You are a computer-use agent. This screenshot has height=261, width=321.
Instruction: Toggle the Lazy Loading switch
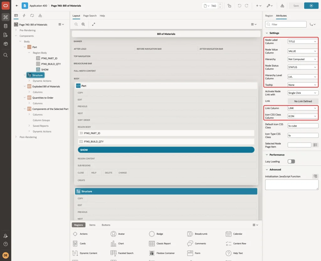point(291,162)
